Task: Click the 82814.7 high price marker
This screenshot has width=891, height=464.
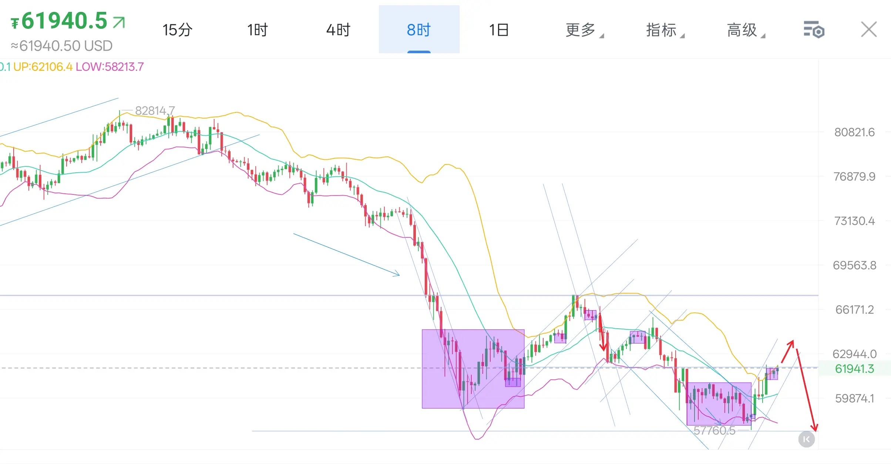Action: click(x=155, y=110)
